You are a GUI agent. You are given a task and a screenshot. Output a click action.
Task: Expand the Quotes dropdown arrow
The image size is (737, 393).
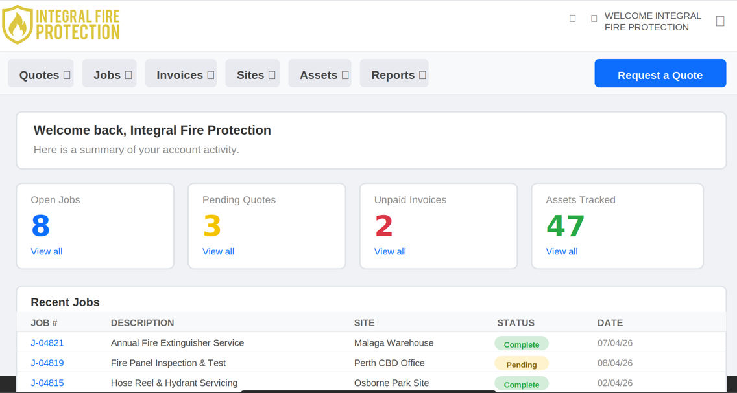tap(67, 74)
